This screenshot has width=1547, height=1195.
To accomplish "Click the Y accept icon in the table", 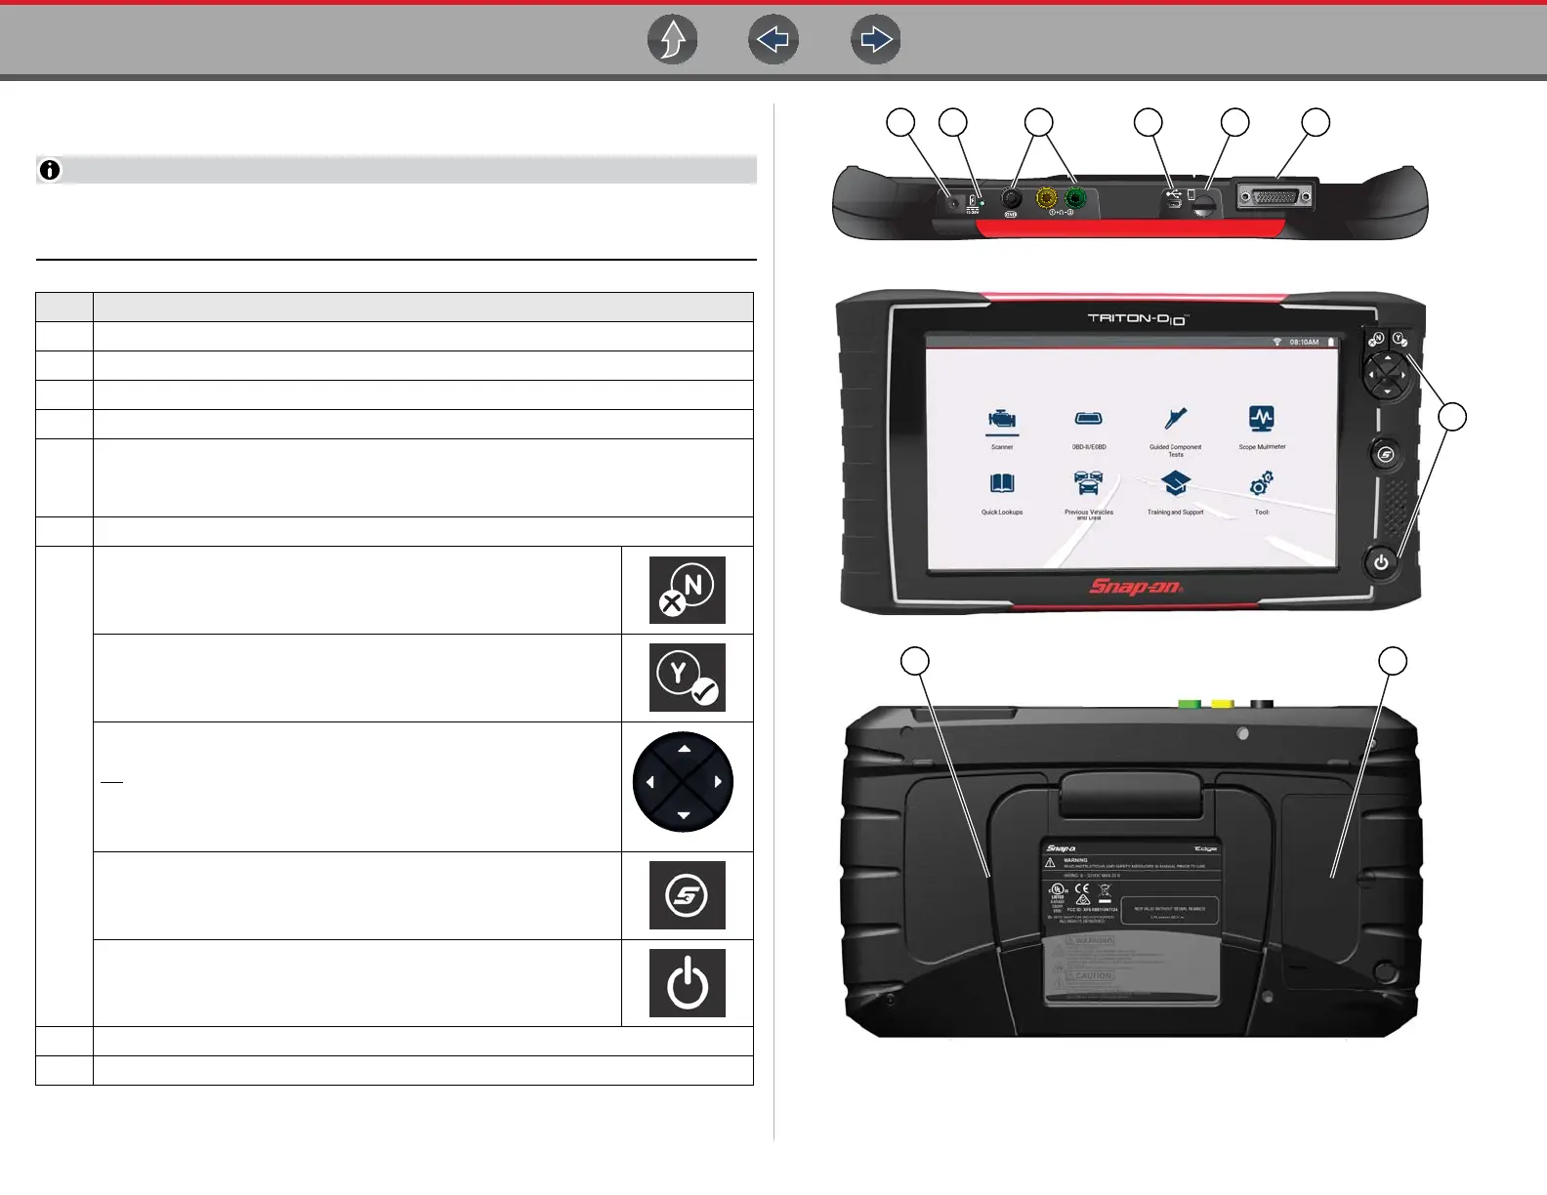I will [688, 678].
